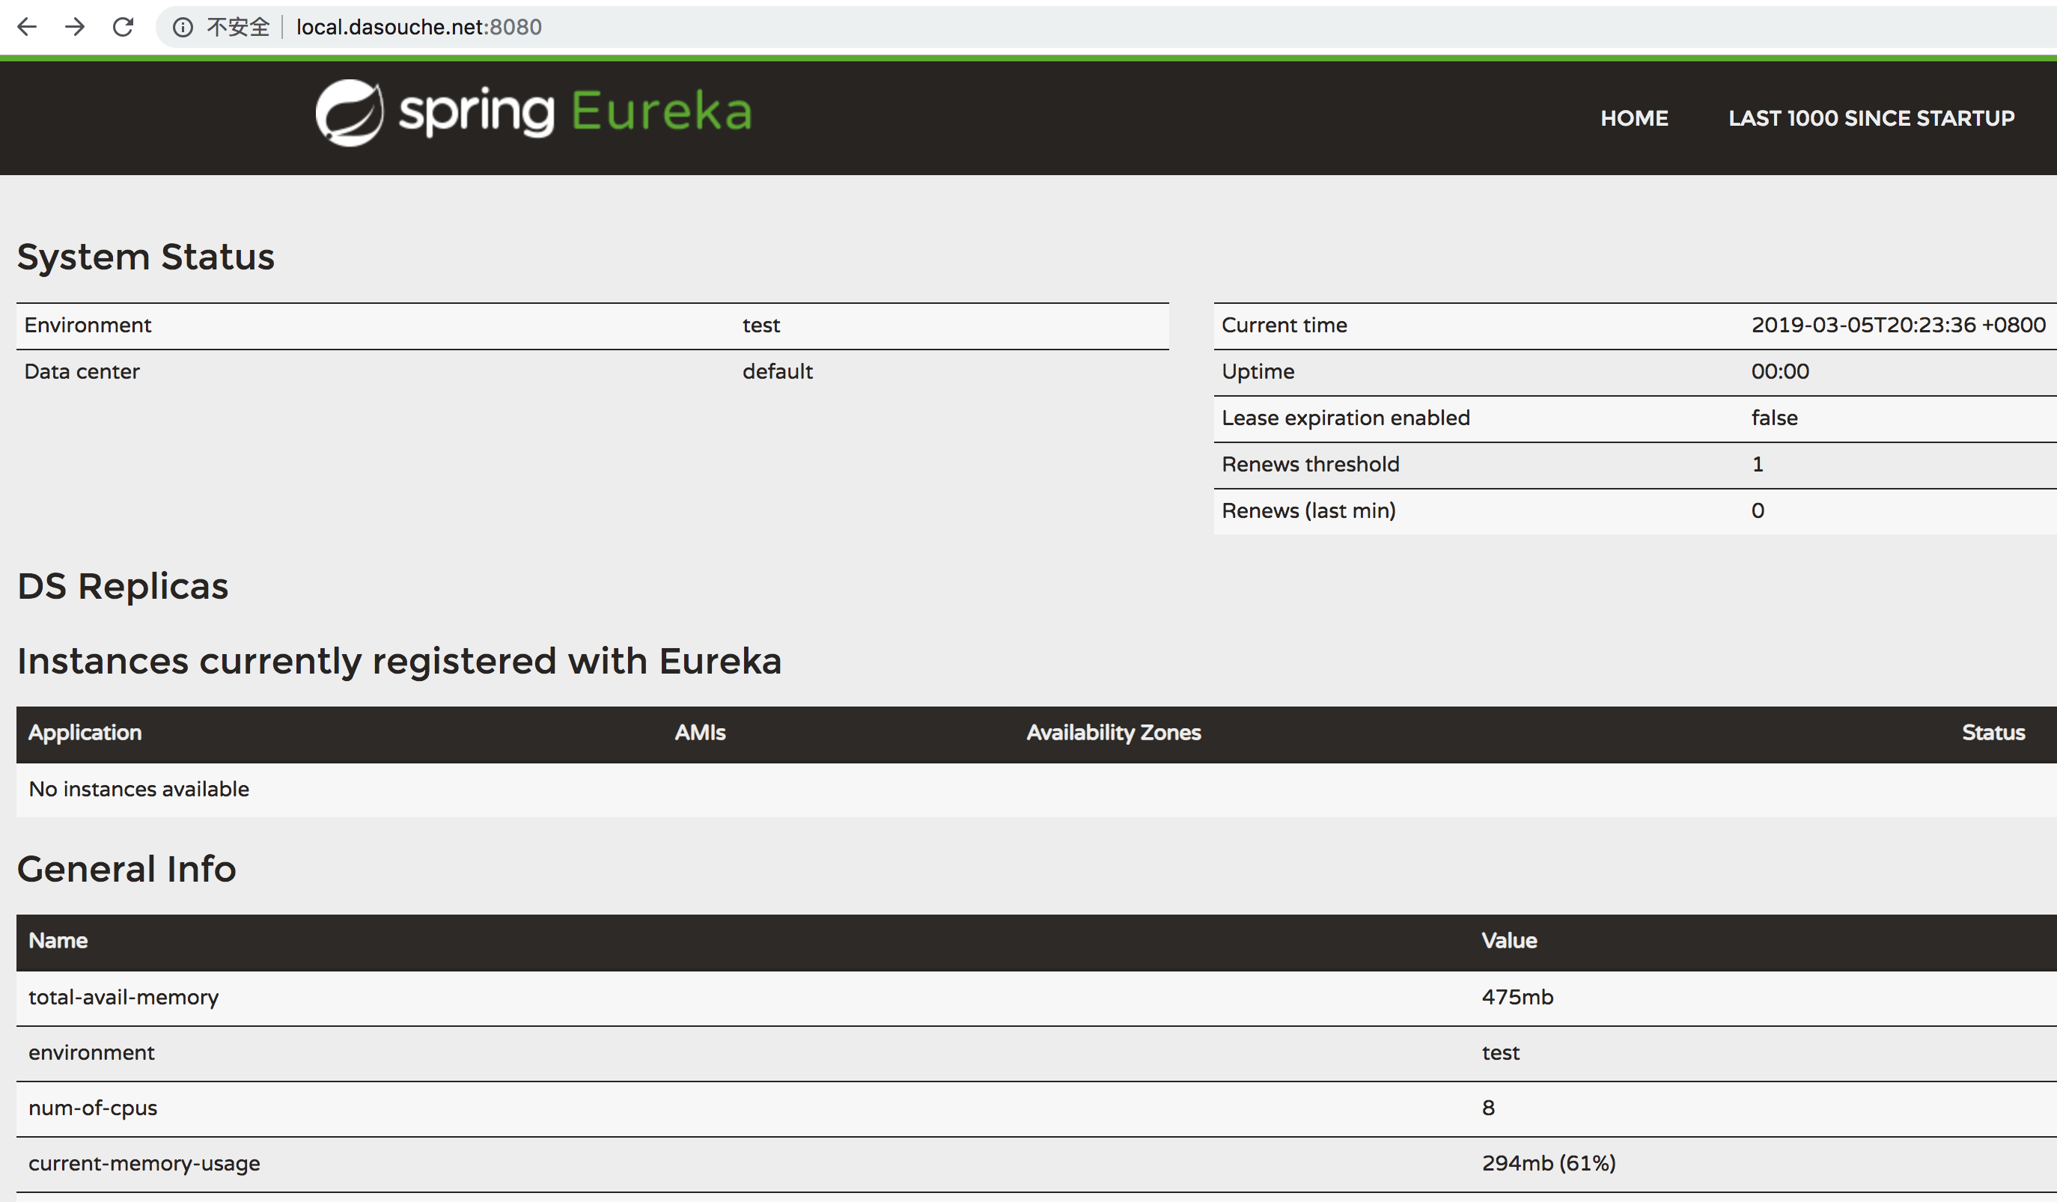Click the Availability Zones column header
This screenshot has height=1202, width=2057.
click(1113, 733)
